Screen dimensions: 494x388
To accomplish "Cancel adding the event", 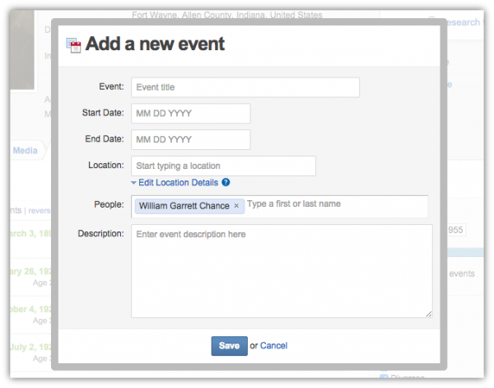I will pyautogui.click(x=274, y=346).
